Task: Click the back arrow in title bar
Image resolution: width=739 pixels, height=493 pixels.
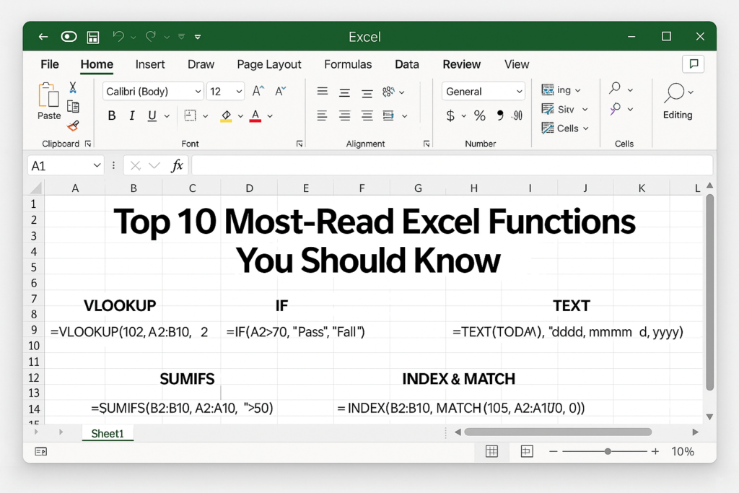Action: 43,37
